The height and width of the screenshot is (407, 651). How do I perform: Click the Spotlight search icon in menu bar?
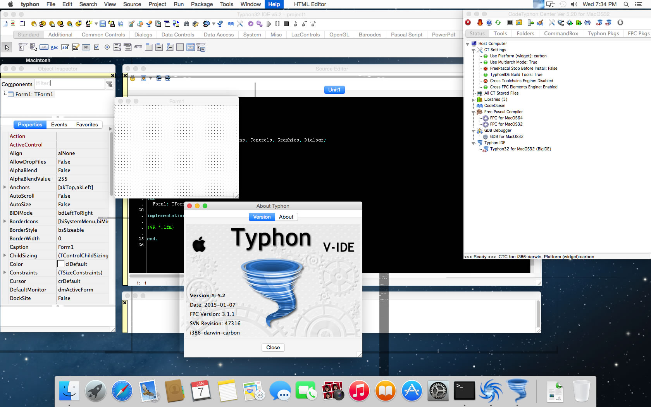point(626,4)
